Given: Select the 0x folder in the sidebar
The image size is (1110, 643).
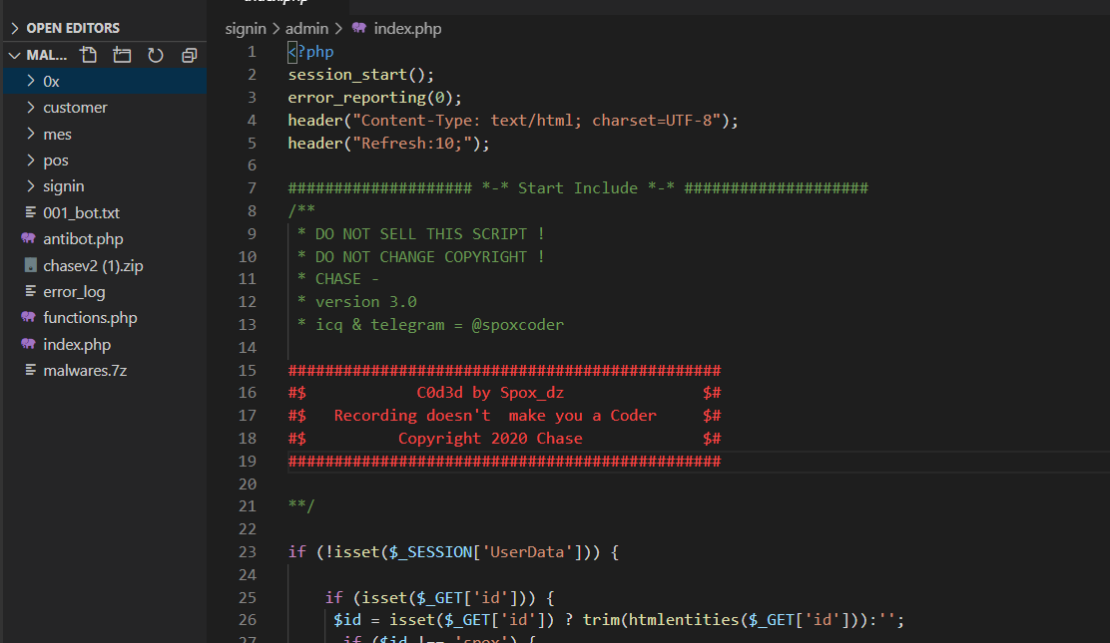Looking at the screenshot, I should coord(50,81).
